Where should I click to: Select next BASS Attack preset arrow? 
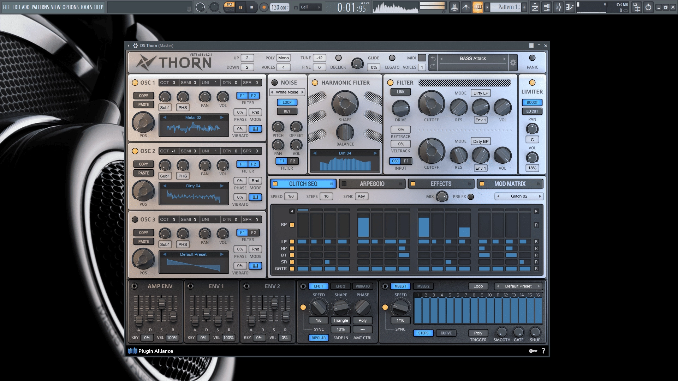click(504, 59)
